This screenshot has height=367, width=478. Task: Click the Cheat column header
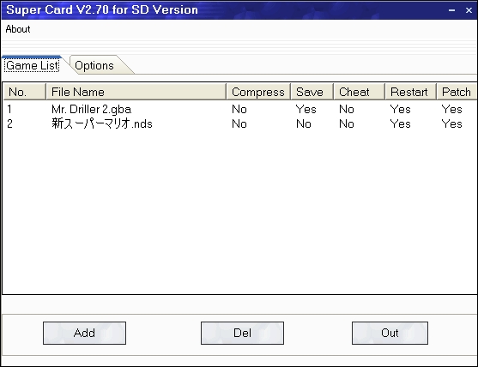pyautogui.click(x=360, y=92)
